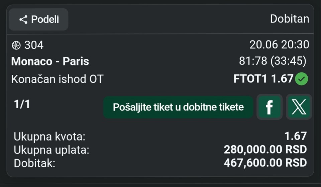Select the Dobitan status label
The width and height of the screenshot is (321, 187).
tap(290, 19)
